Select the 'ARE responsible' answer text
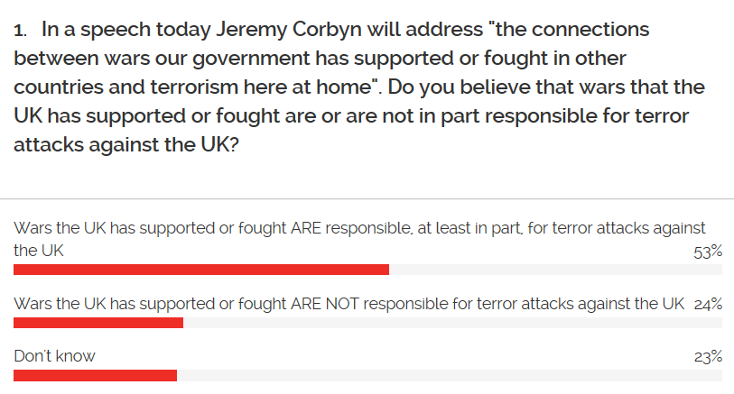Screen dimensions: 734x394 point(359,239)
